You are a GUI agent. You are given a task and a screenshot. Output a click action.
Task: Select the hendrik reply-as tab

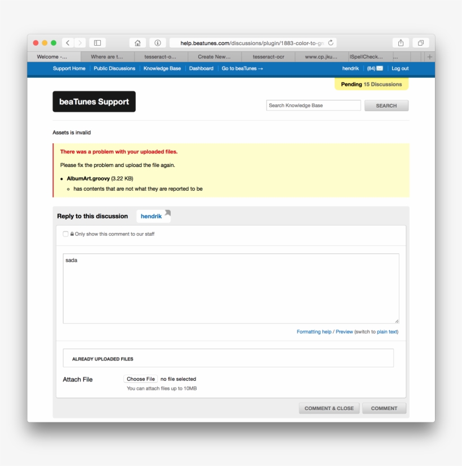(152, 216)
